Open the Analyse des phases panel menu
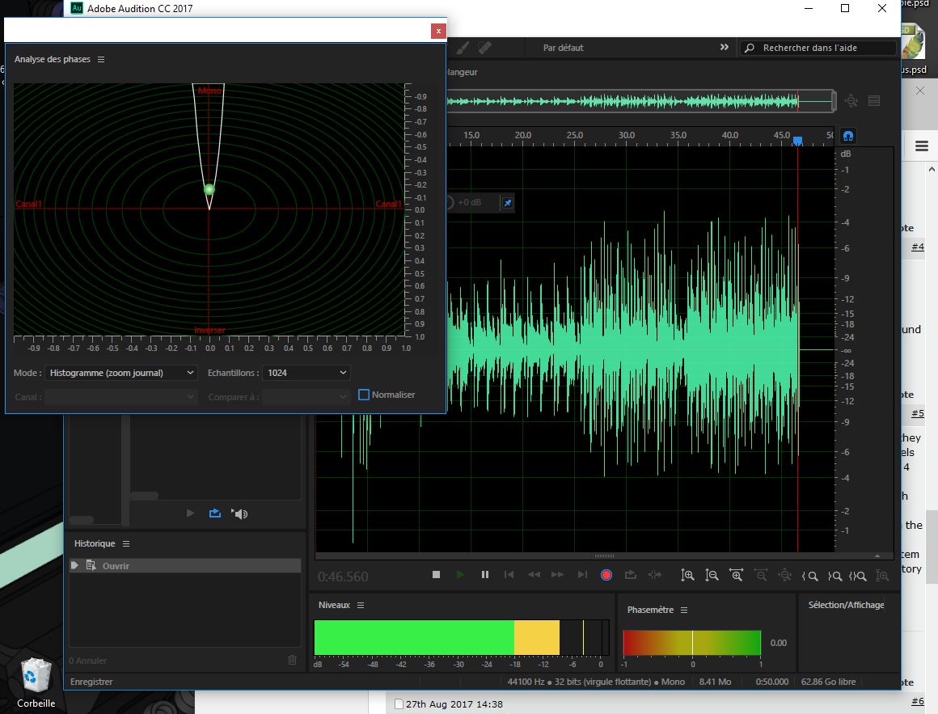The width and height of the screenshot is (938, 714). [x=101, y=60]
